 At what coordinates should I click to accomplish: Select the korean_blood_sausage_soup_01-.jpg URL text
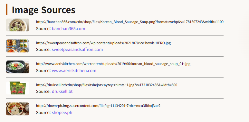[113, 64]
